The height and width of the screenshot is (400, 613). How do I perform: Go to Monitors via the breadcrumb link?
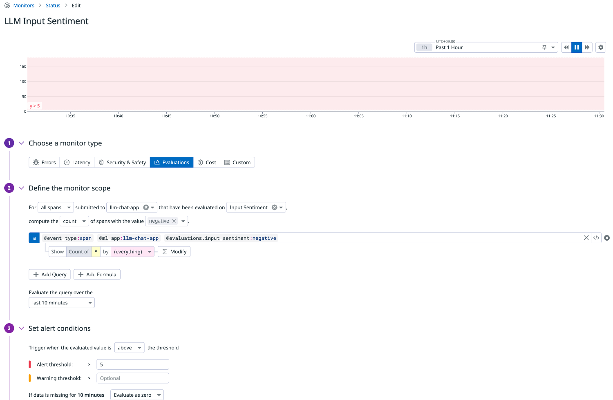24,5
